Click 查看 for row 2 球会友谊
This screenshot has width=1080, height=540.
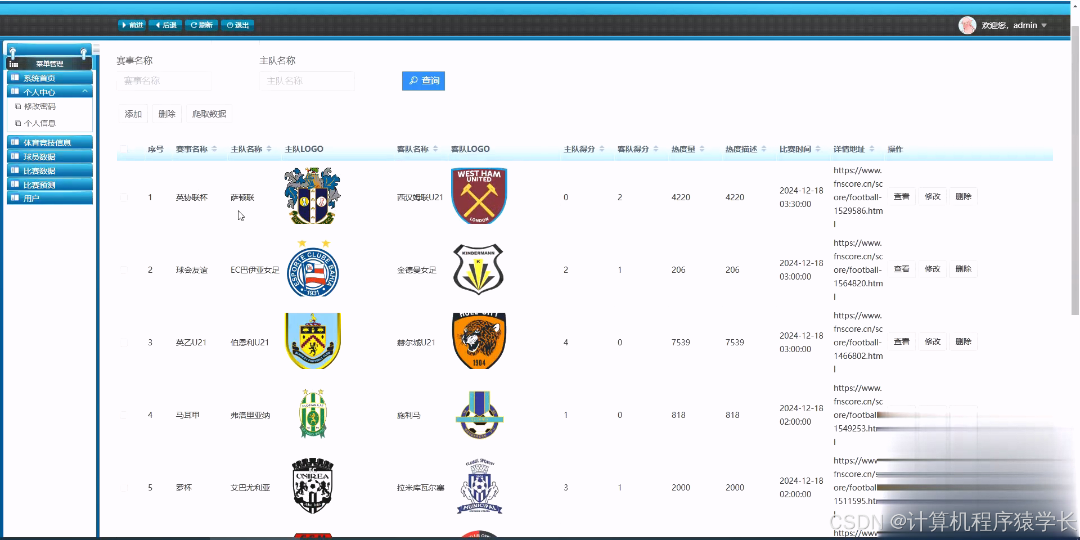point(902,269)
